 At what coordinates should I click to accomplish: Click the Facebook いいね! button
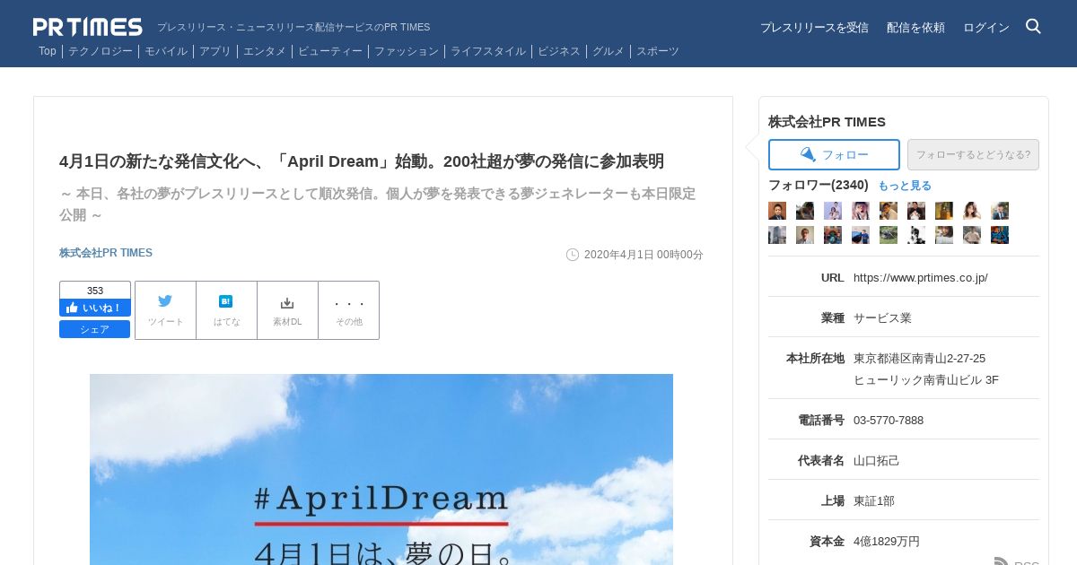click(x=95, y=308)
